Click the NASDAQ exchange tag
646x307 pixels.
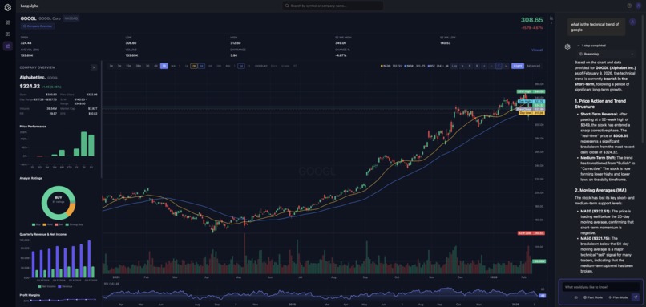coord(71,18)
